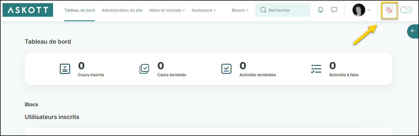Expand the Assistance menu
419x136 pixels.
[x=204, y=10]
